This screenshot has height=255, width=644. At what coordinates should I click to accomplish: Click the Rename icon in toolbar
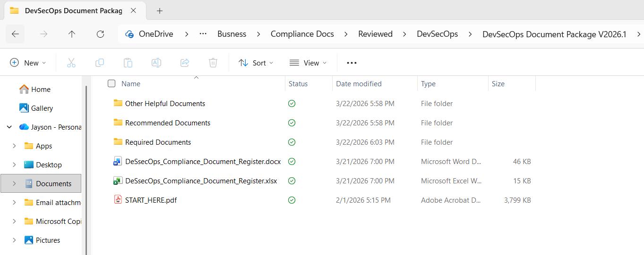[156, 63]
